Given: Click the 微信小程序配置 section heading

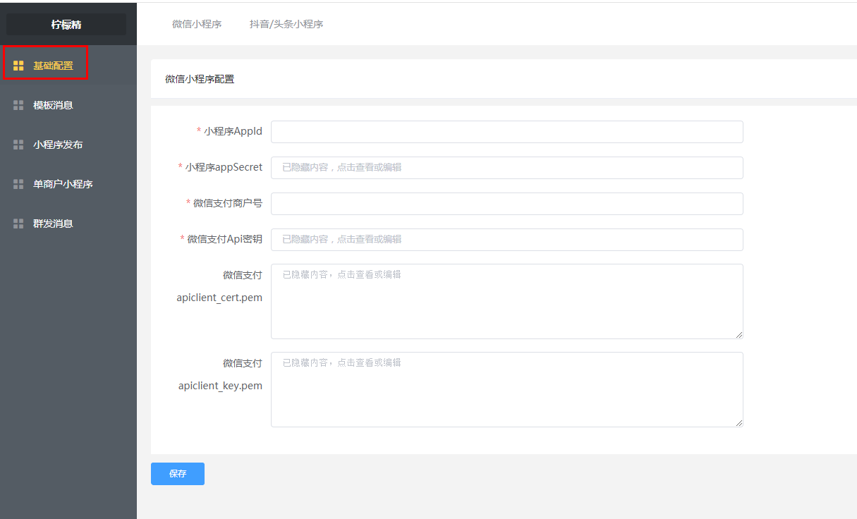Looking at the screenshot, I should pyautogui.click(x=200, y=79).
